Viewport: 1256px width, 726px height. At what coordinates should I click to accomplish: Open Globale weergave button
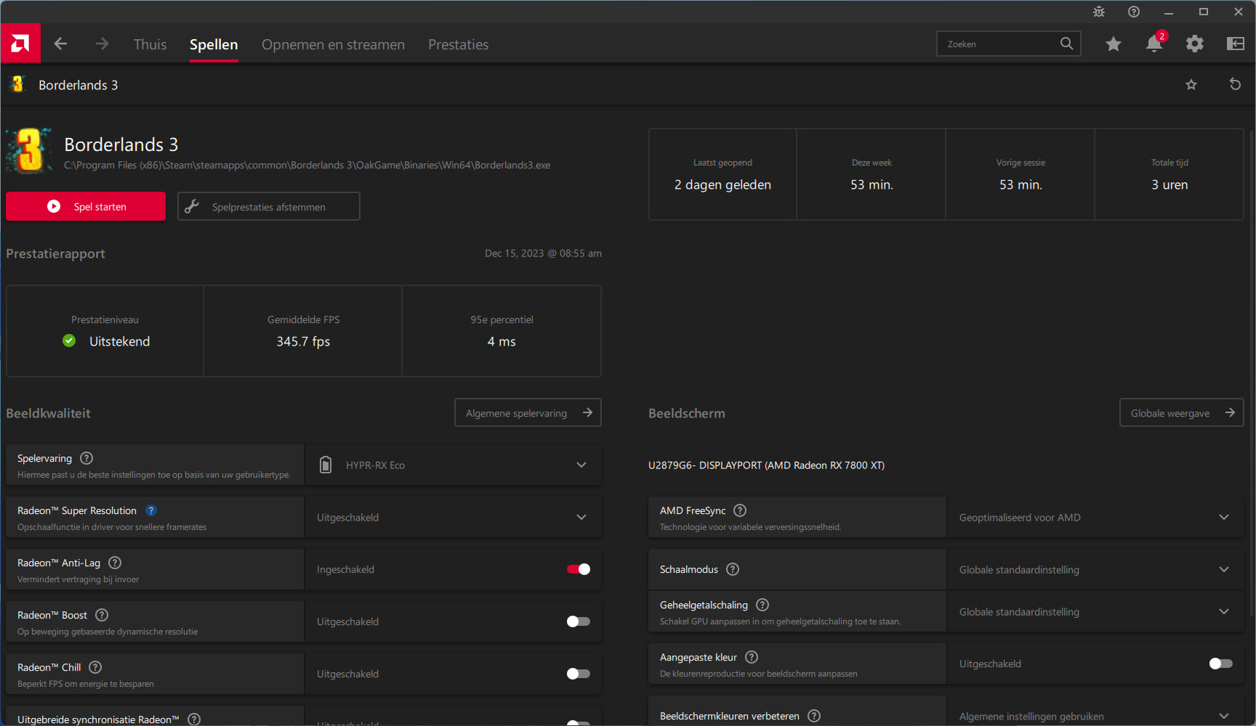1182,412
